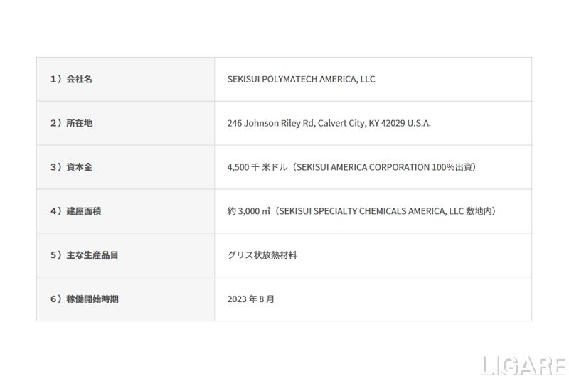The width and height of the screenshot is (569, 379).
Task: Click the 2023 年 8 月 date value
Action: (251, 299)
